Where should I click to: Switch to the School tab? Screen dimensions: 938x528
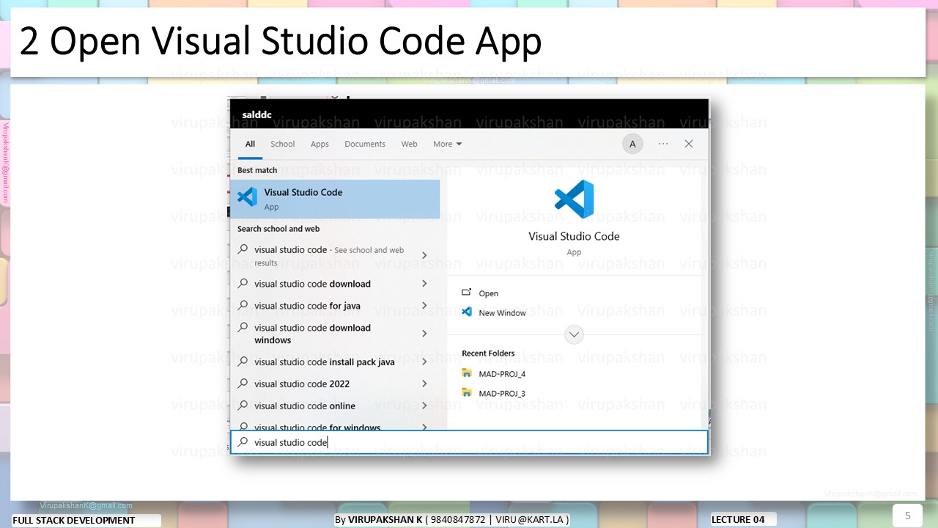point(282,144)
